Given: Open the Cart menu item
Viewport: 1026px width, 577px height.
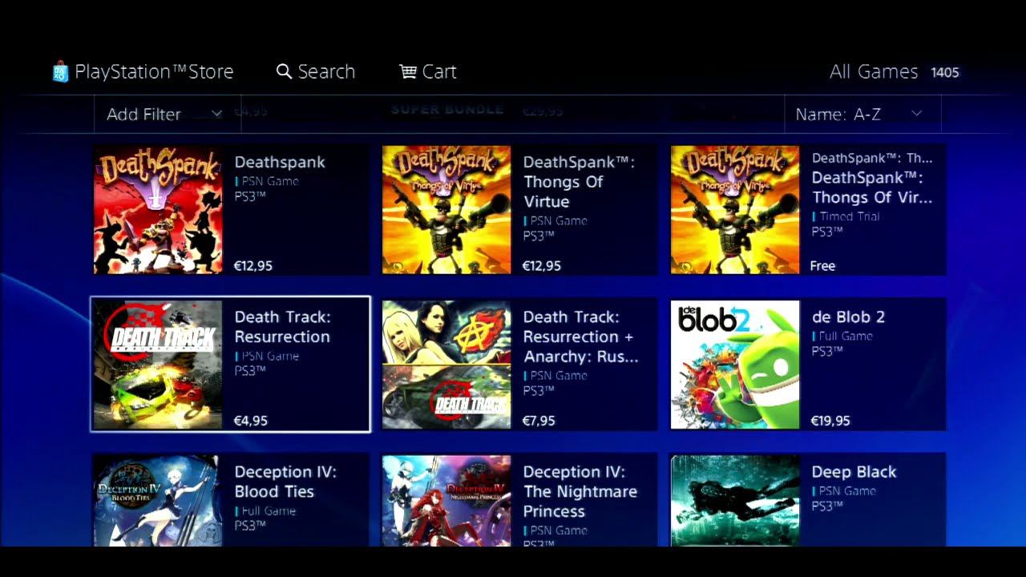Looking at the screenshot, I should coord(428,72).
